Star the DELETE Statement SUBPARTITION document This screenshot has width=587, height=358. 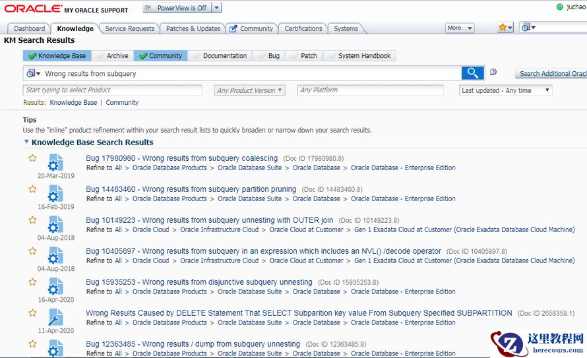32,313
